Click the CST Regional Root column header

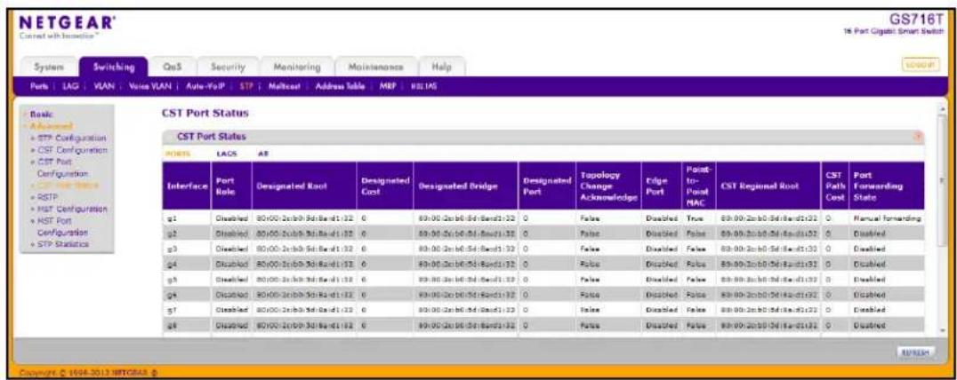[x=768, y=186]
